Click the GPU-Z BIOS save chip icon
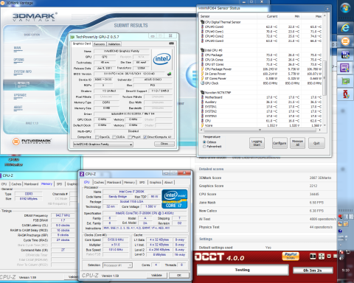This screenshot has width=354, height=283. (x=169, y=74)
